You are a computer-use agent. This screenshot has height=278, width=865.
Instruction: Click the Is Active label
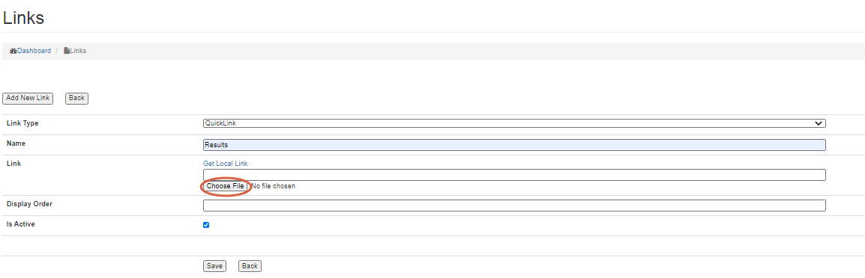[21, 224]
